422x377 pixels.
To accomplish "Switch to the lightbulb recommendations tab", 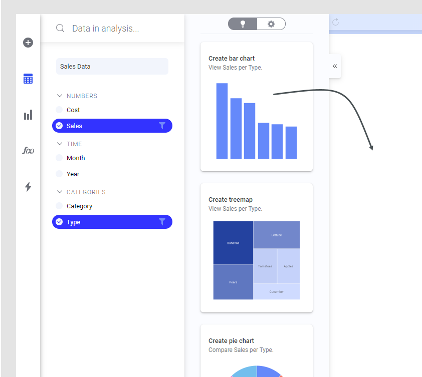I will pyautogui.click(x=243, y=24).
